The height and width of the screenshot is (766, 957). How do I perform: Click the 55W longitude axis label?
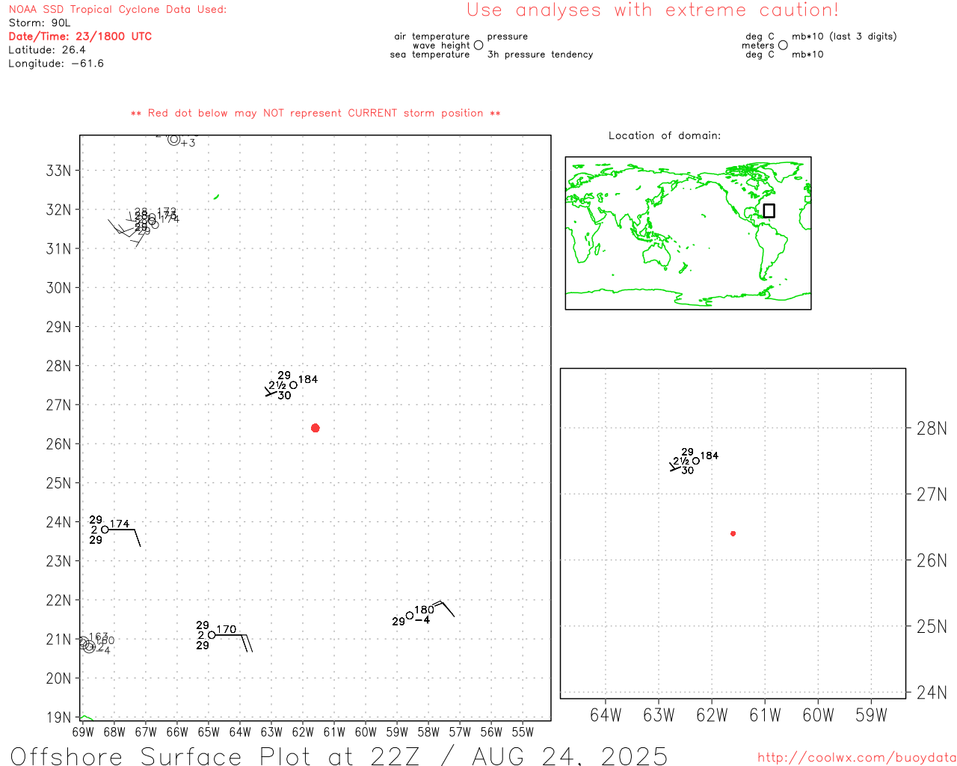[x=523, y=732]
